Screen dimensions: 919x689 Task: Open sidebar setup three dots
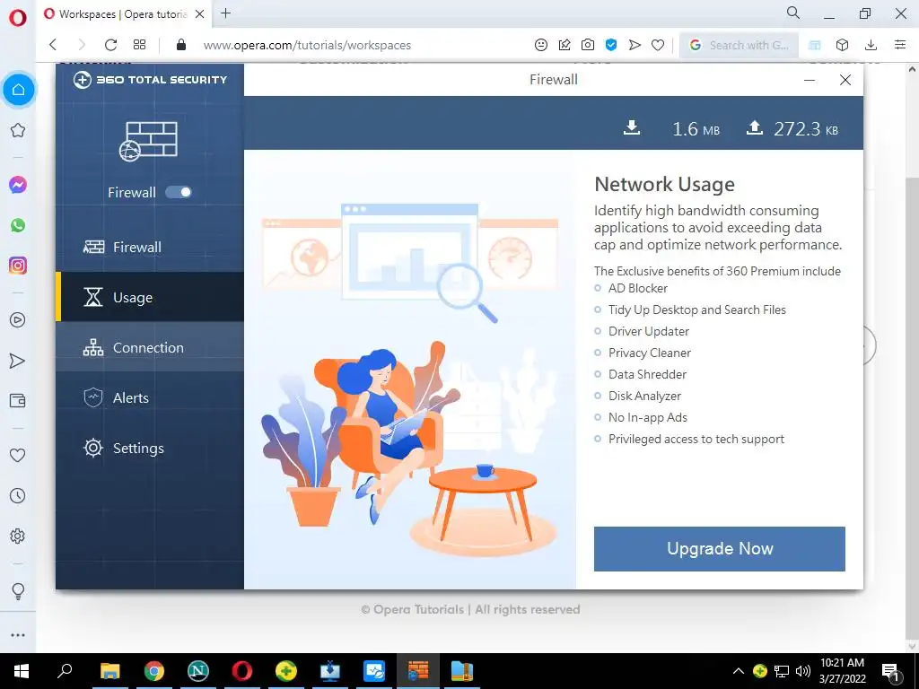[x=18, y=635]
